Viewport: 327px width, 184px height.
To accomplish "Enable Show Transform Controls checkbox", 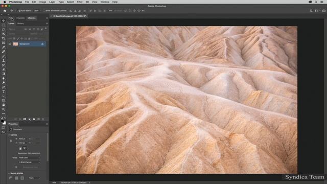I will point(44,11).
